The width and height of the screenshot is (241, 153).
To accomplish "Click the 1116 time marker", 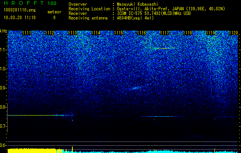I will point(141,33).
